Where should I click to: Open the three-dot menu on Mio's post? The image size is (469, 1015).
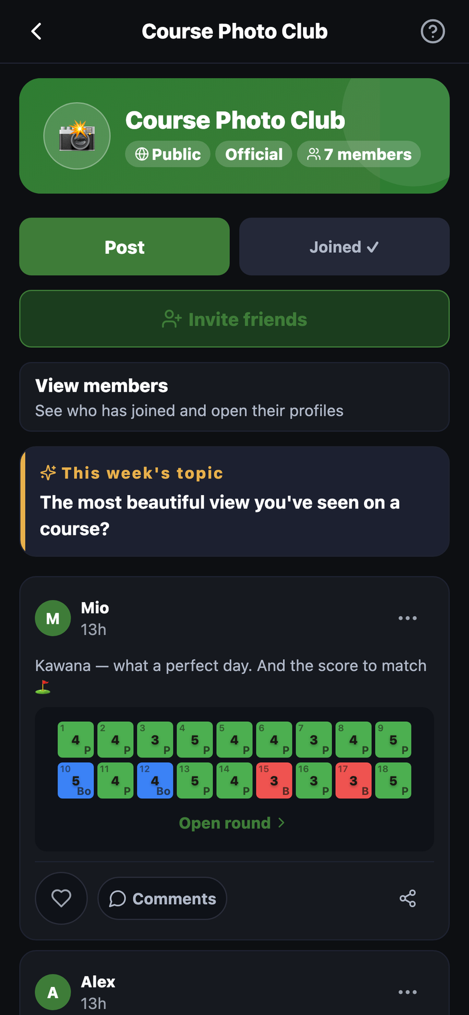tap(407, 618)
